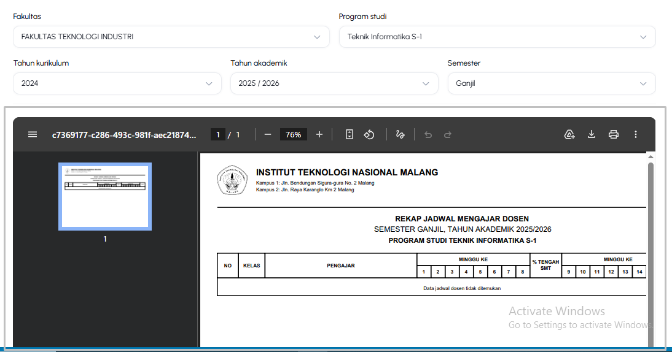Click the Institut Teknologi Nasional Malang logo
The height and width of the screenshot is (352, 672).
click(x=232, y=180)
